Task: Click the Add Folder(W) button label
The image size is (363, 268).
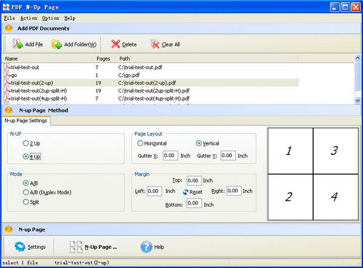Action: click(x=80, y=44)
